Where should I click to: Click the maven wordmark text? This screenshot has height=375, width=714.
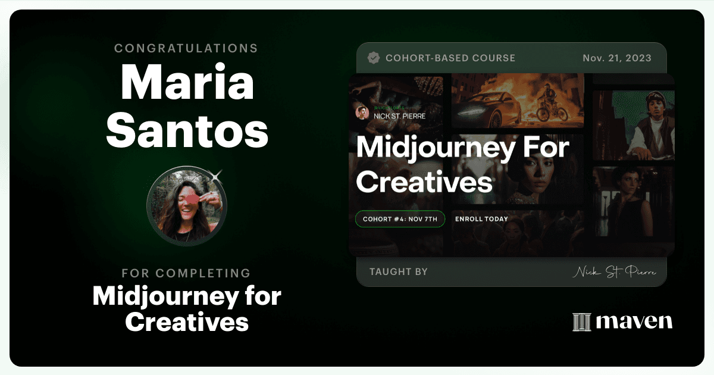point(634,322)
